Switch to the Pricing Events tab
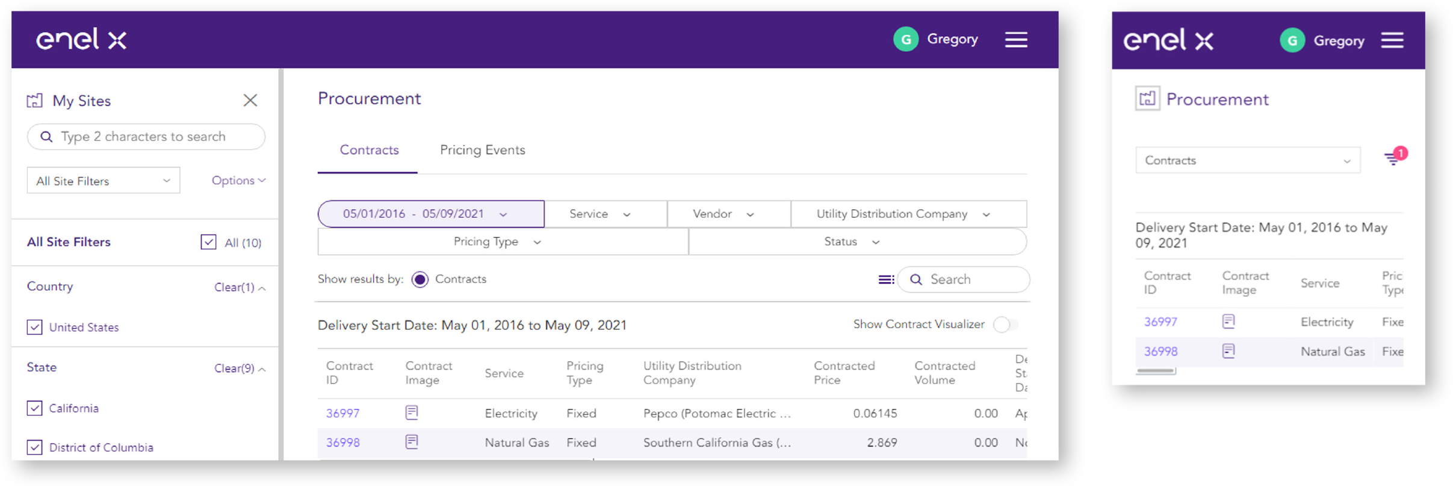This screenshot has width=1453, height=487. pos(482,150)
